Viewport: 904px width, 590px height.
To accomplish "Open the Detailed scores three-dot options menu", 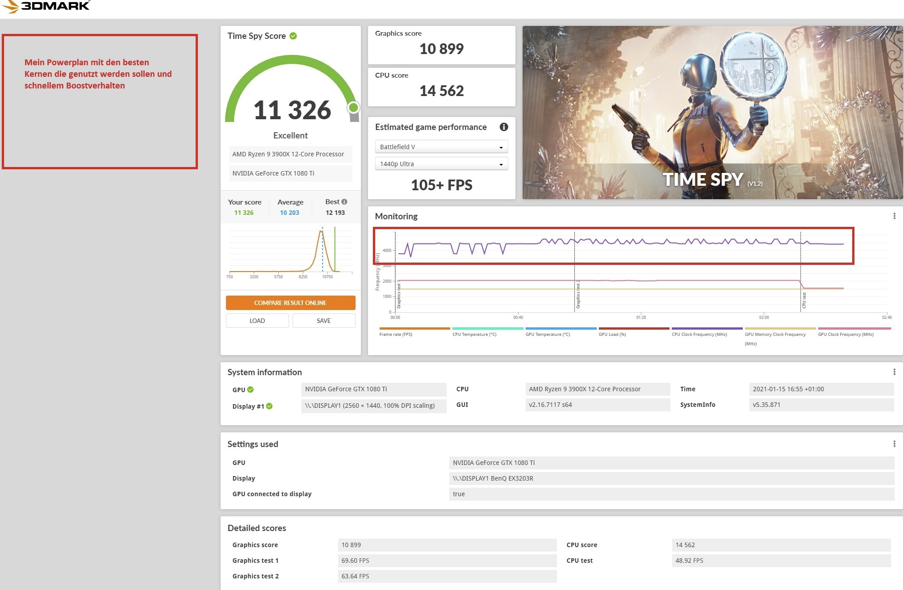I will (895, 528).
